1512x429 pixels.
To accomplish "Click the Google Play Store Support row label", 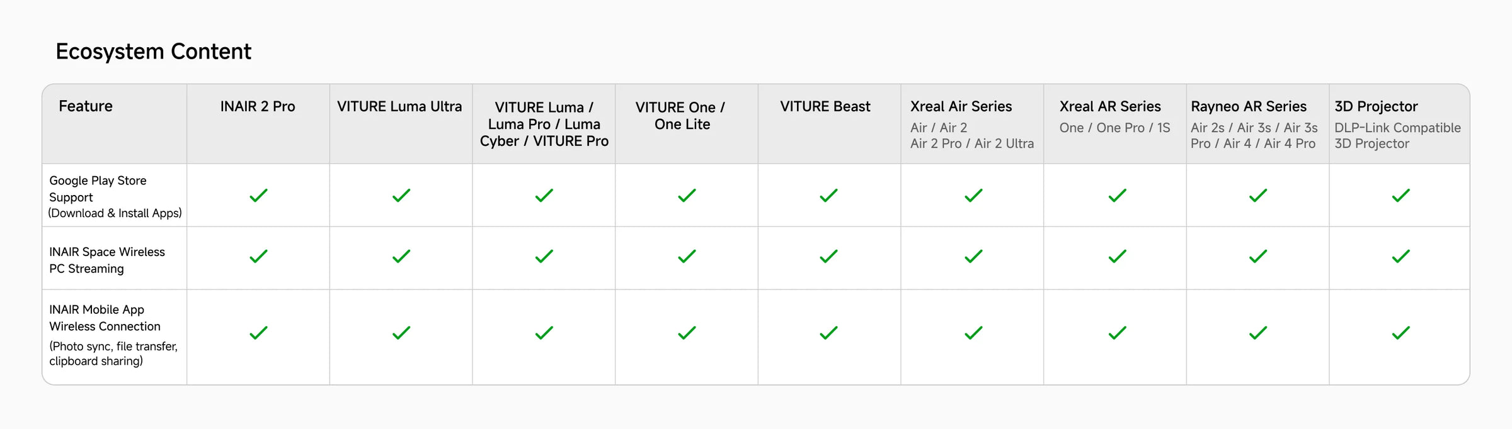I will [115, 197].
